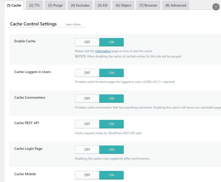Screen dimensions: 221x182
Task: Turn ON Cache Commenters
Action: point(111,98)
